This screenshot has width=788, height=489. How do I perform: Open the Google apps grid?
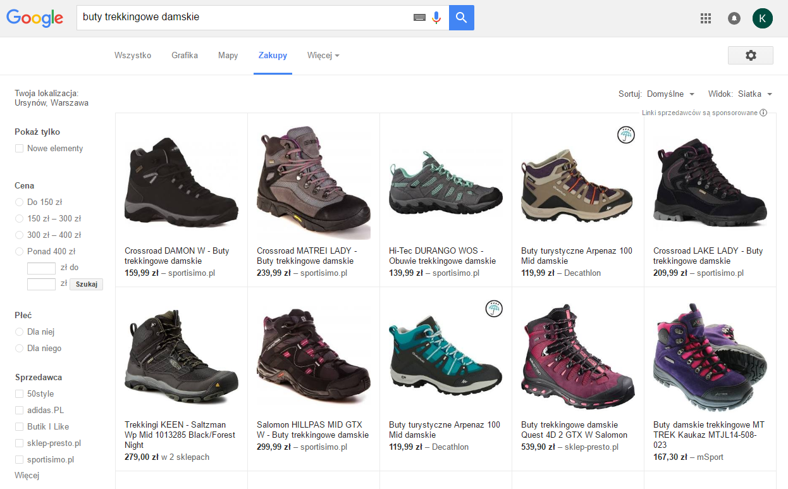point(706,18)
